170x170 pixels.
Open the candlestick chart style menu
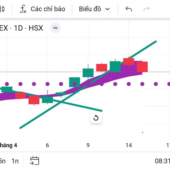tap(2, 9)
